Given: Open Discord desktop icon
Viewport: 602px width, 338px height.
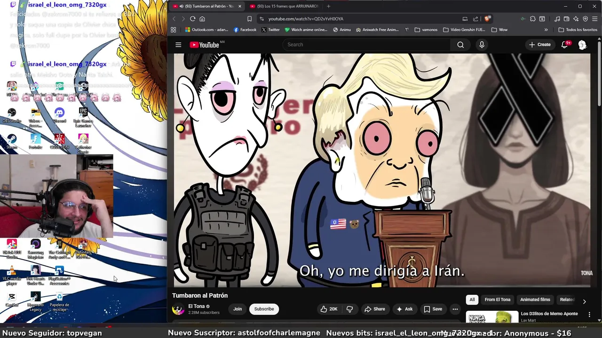Looking at the screenshot, I should [59, 115].
